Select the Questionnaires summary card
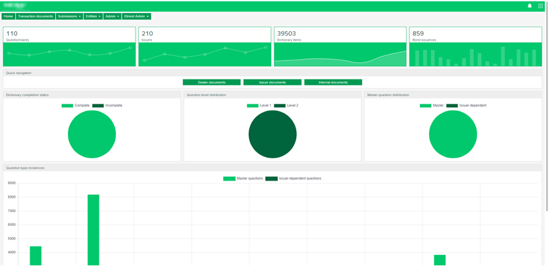Viewport: 549px width, 266px height. 69,47
